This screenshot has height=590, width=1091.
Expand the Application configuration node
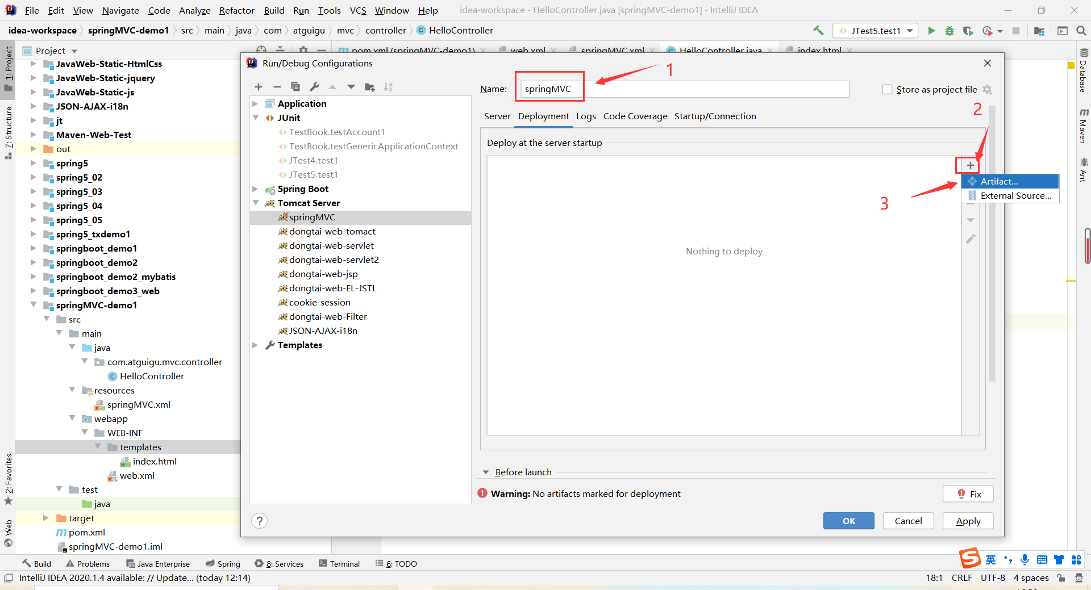(255, 104)
